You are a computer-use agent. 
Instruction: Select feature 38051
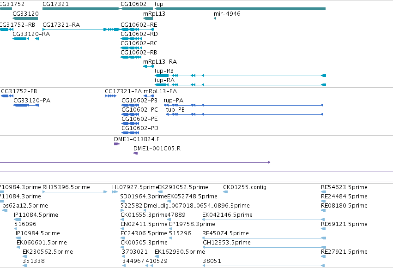[x=264, y=266]
